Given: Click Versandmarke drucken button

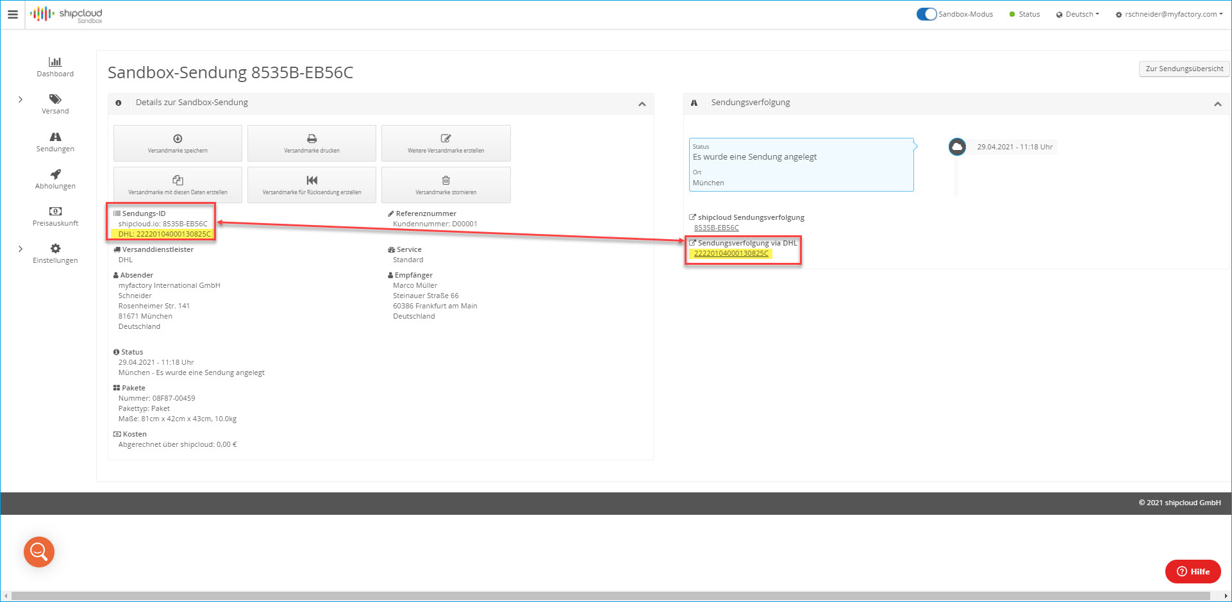Looking at the screenshot, I should click(x=312, y=144).
